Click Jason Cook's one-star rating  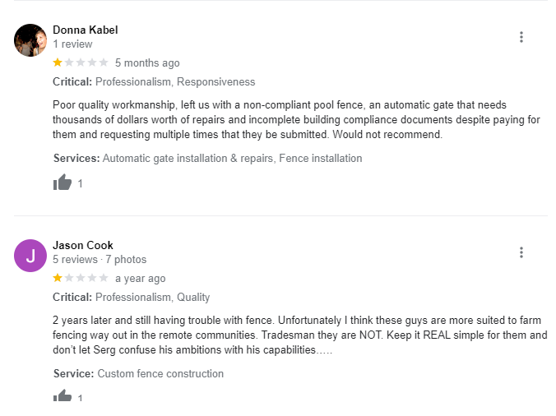tap(80, 278)
